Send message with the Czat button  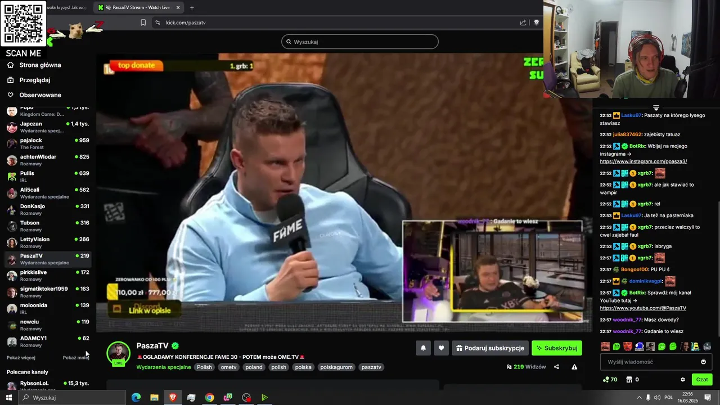click(702, 380)
